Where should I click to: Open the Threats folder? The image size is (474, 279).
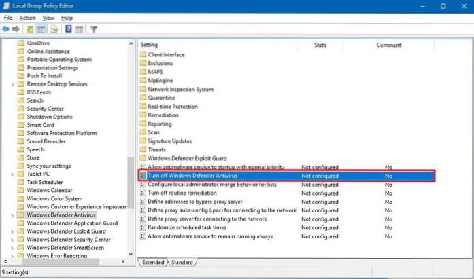point(157,149)
